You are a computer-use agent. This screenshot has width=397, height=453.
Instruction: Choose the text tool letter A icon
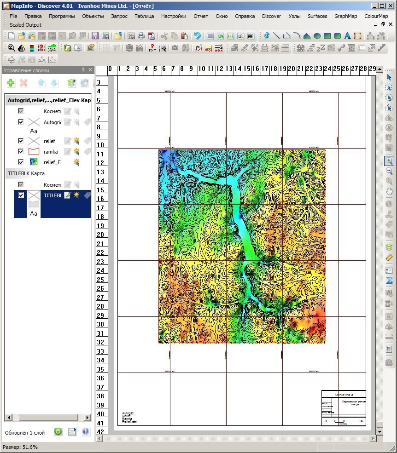347,36
